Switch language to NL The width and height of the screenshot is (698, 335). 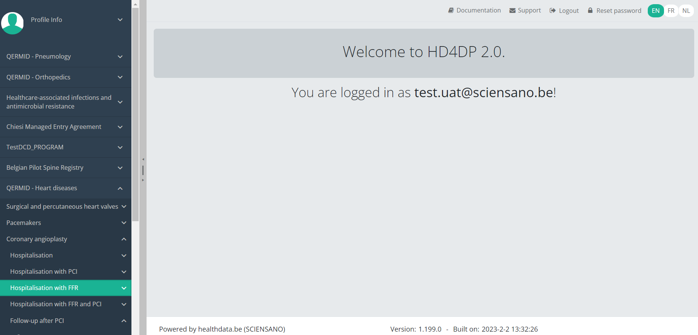tap(686, 11)
